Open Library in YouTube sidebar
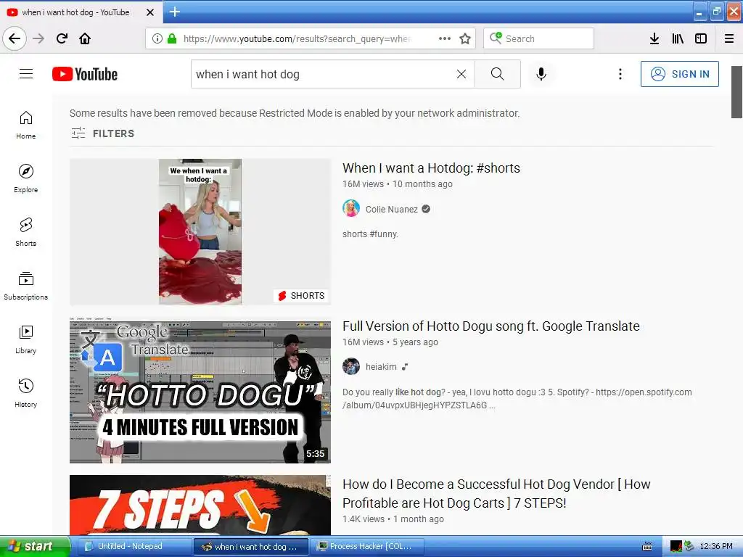Image resolution: width=743 pixels, height=557 pixels. pos(25,339)
